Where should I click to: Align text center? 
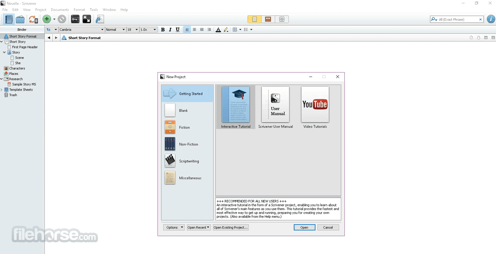(195, 29)
